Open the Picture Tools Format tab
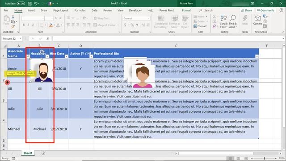The width and height of the screenshot is (286, 161). coord(186,10)
